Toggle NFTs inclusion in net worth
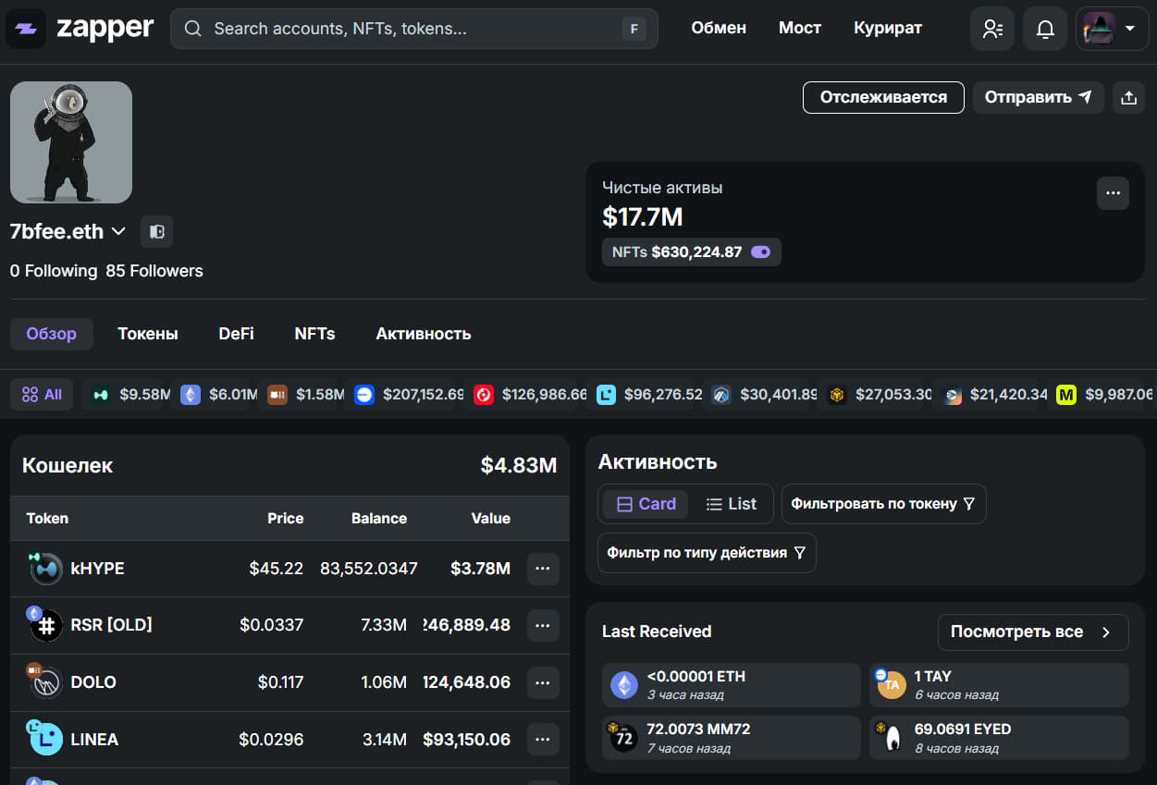Viewport: 1157px width, 785px height. 761,251
